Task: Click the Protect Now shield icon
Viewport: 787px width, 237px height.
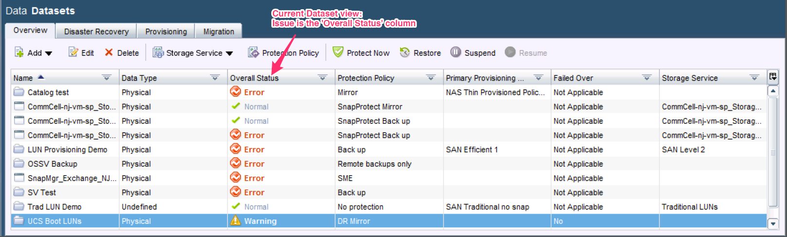Action: 338,52
